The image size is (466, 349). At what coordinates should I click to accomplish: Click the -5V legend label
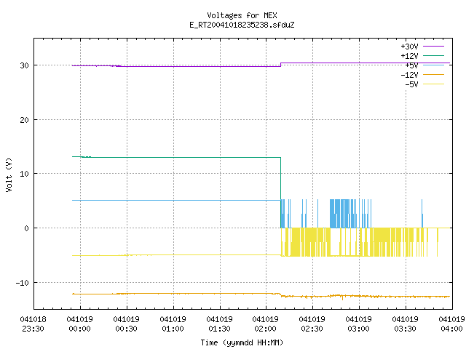pos(411,84)
